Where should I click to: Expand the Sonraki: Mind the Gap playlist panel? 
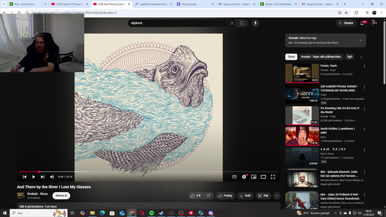tap(360, 40)
